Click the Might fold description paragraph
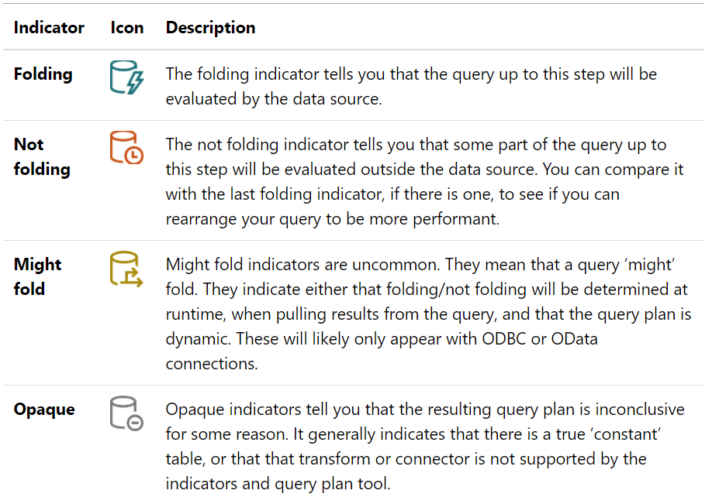Viewport: 712px width, 504px height. point(428,314)
